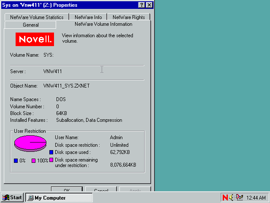
Task: Click the Start button Windows logo
Action: coord(5,198)
